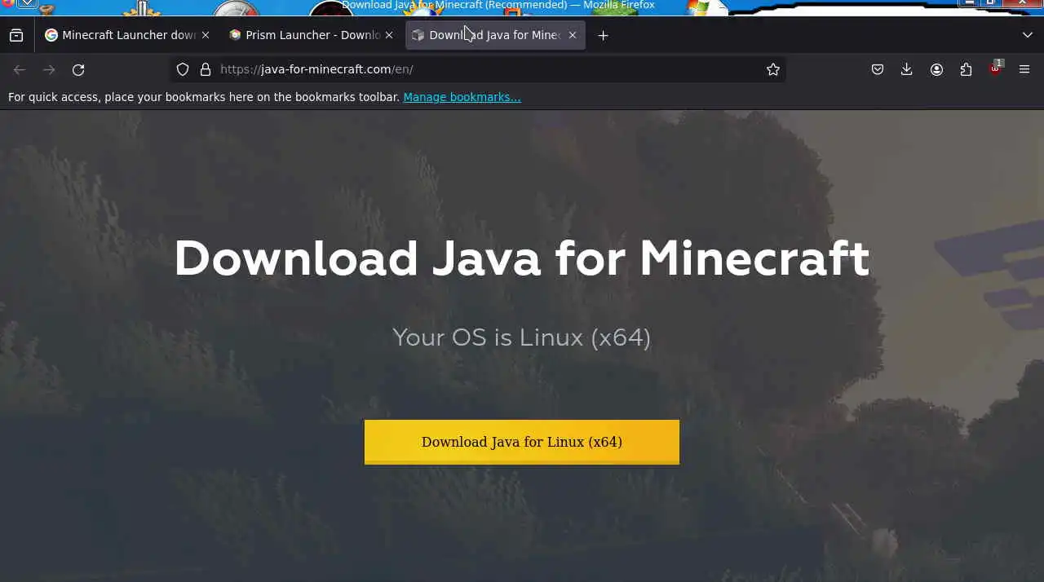Open the uBlock Origin extension icon
The image size is (1044, 582).
(996, 68)
